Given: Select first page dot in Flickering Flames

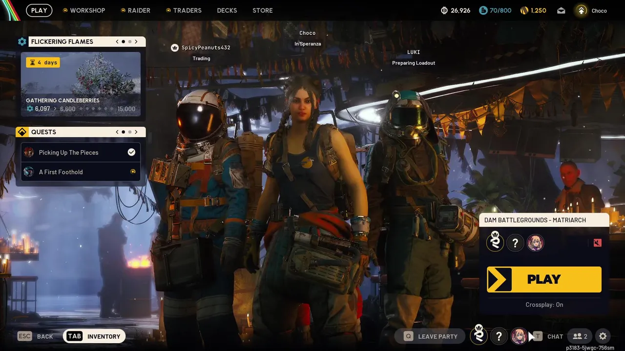Looking at the screenshot, I should [x=124, y=42].
